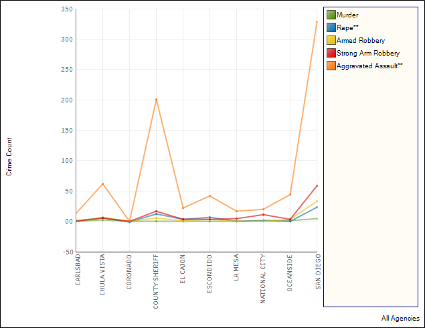Select the Escondido Aggravated Assault data point
Screen dimensions: 425x328
pyautogui.click(x=210, y=196)
